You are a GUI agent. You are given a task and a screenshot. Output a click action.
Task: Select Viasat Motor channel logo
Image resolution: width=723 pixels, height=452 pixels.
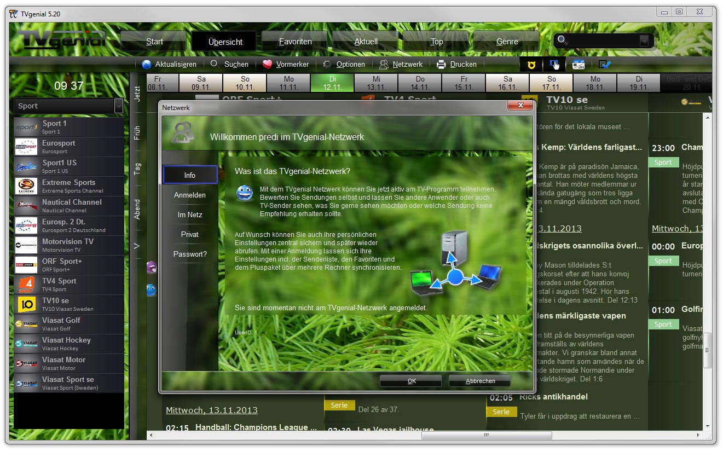[26, 363]
